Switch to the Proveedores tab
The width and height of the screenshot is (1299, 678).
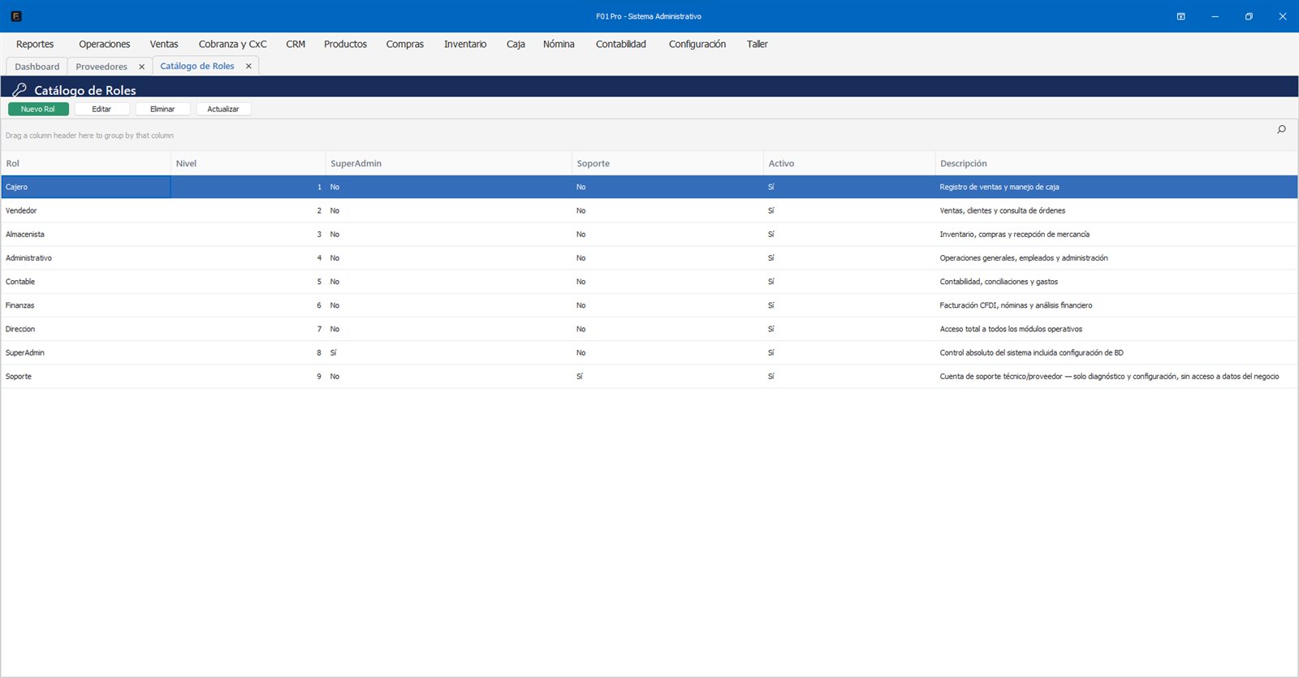(x=101, y=67)
